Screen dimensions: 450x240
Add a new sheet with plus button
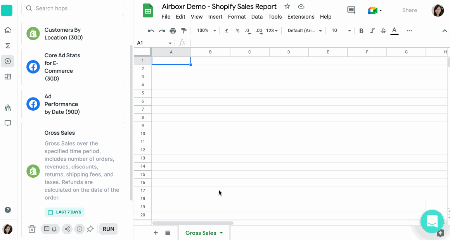point(156,233)
